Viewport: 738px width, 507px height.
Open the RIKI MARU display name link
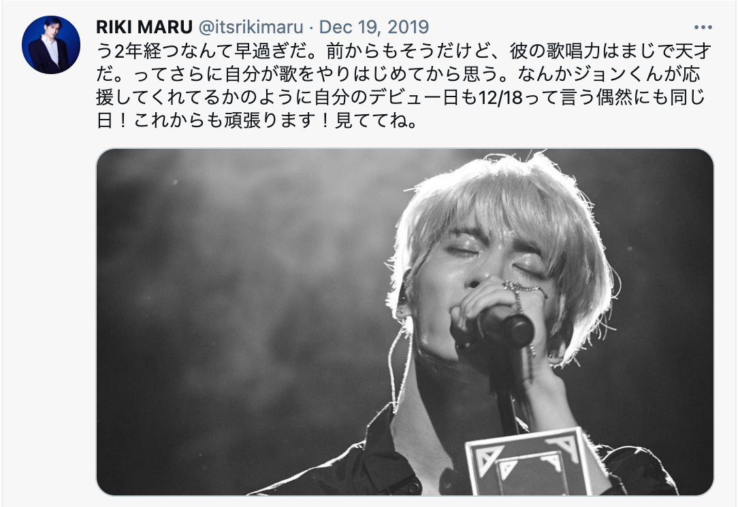coord(144,27)
